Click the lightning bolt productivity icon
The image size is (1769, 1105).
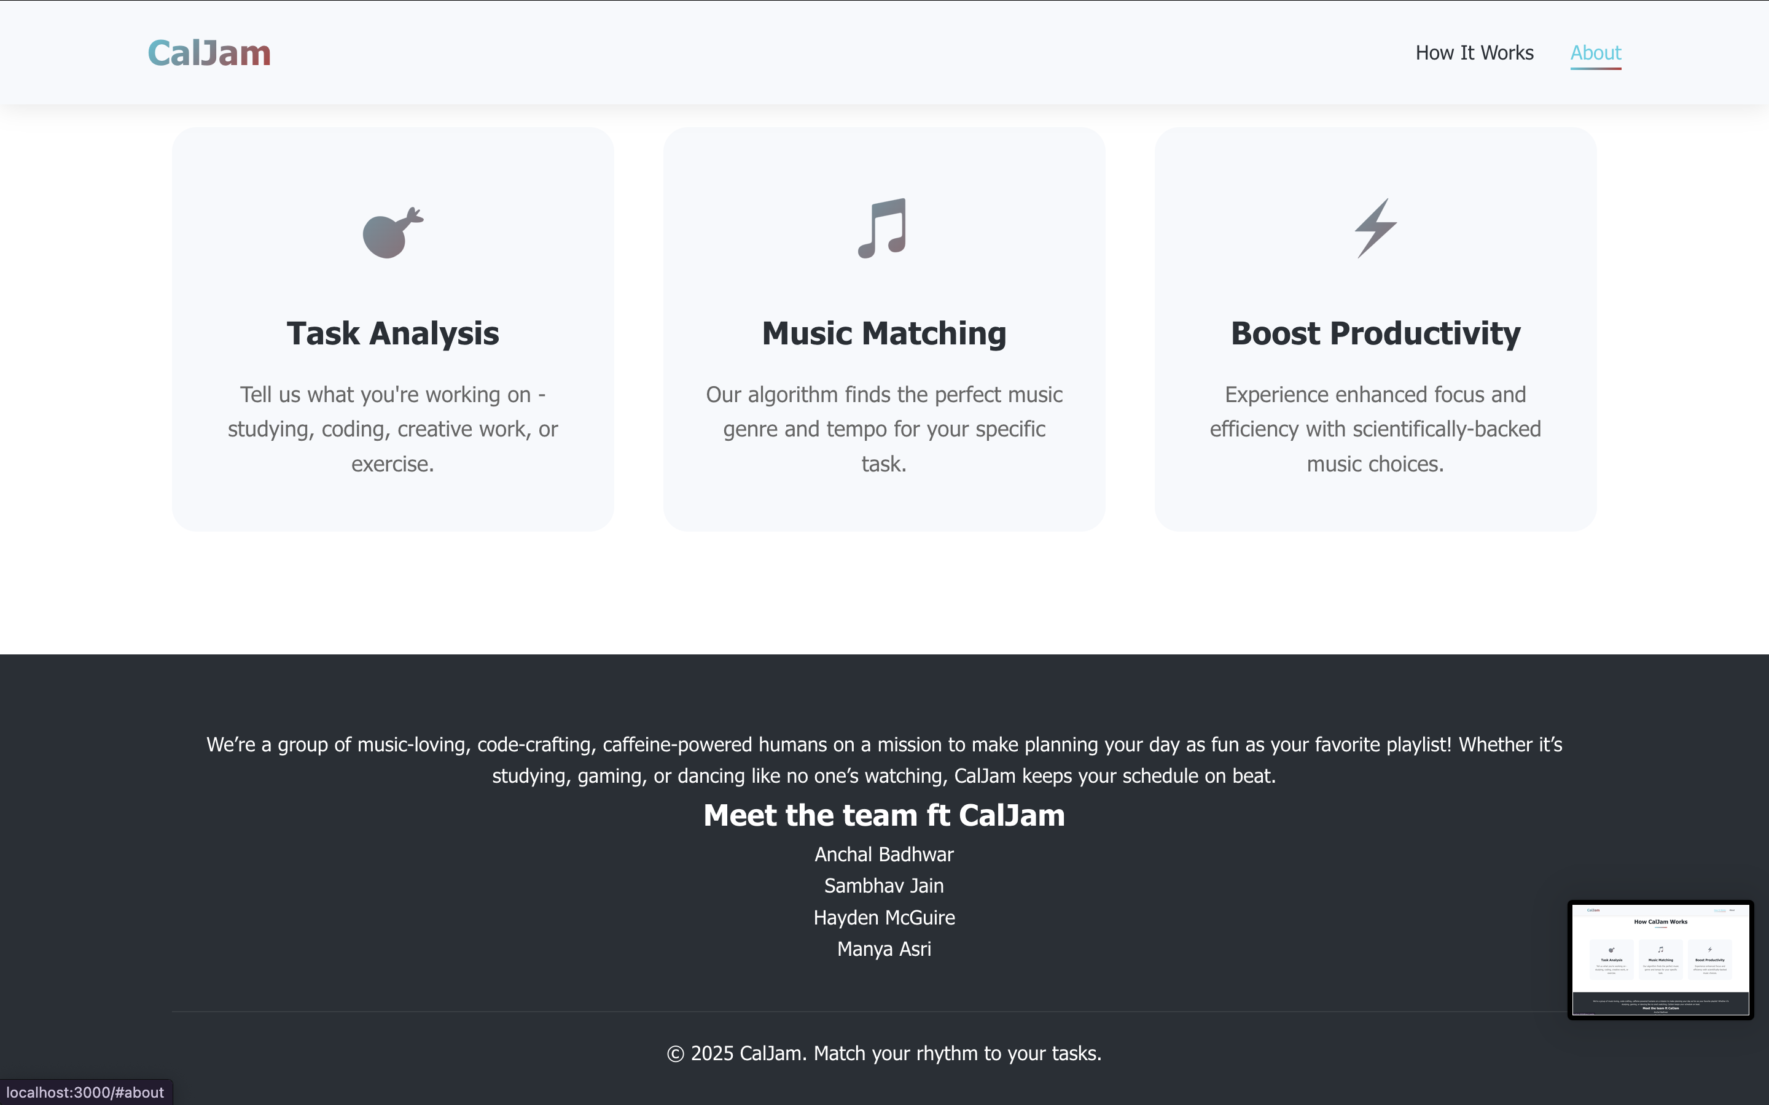(x=1375, y=228)
